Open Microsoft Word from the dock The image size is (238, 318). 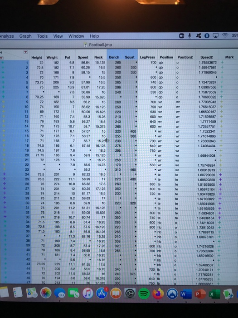186,294
